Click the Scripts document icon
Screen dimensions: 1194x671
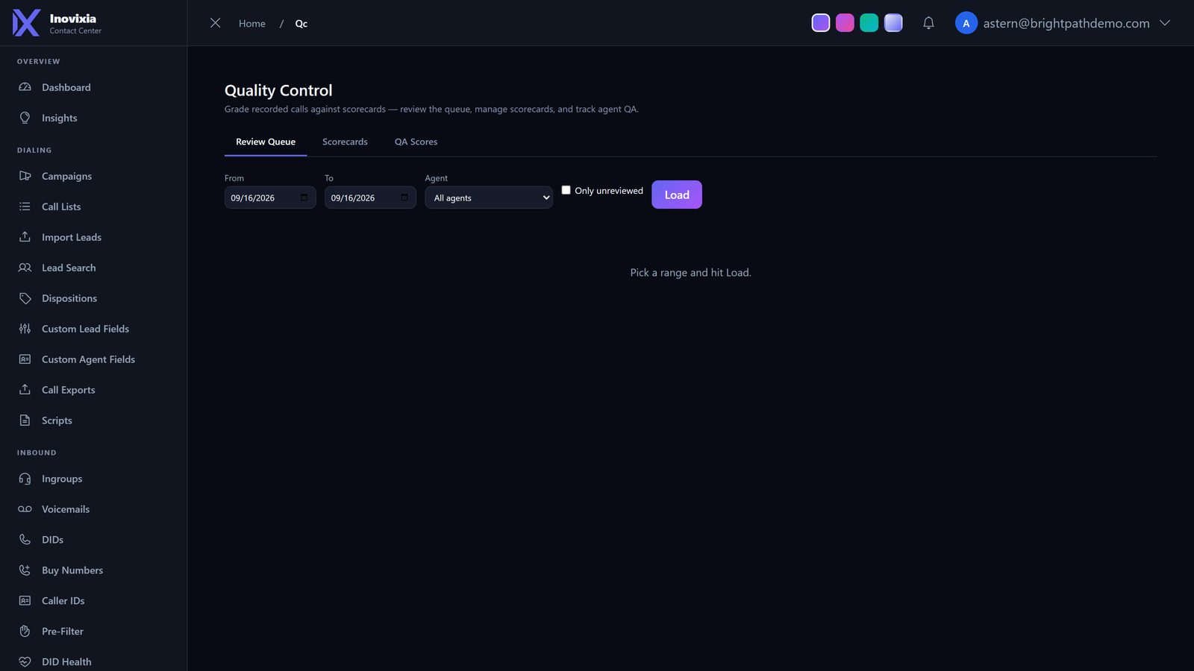click(x=25, y=420)
